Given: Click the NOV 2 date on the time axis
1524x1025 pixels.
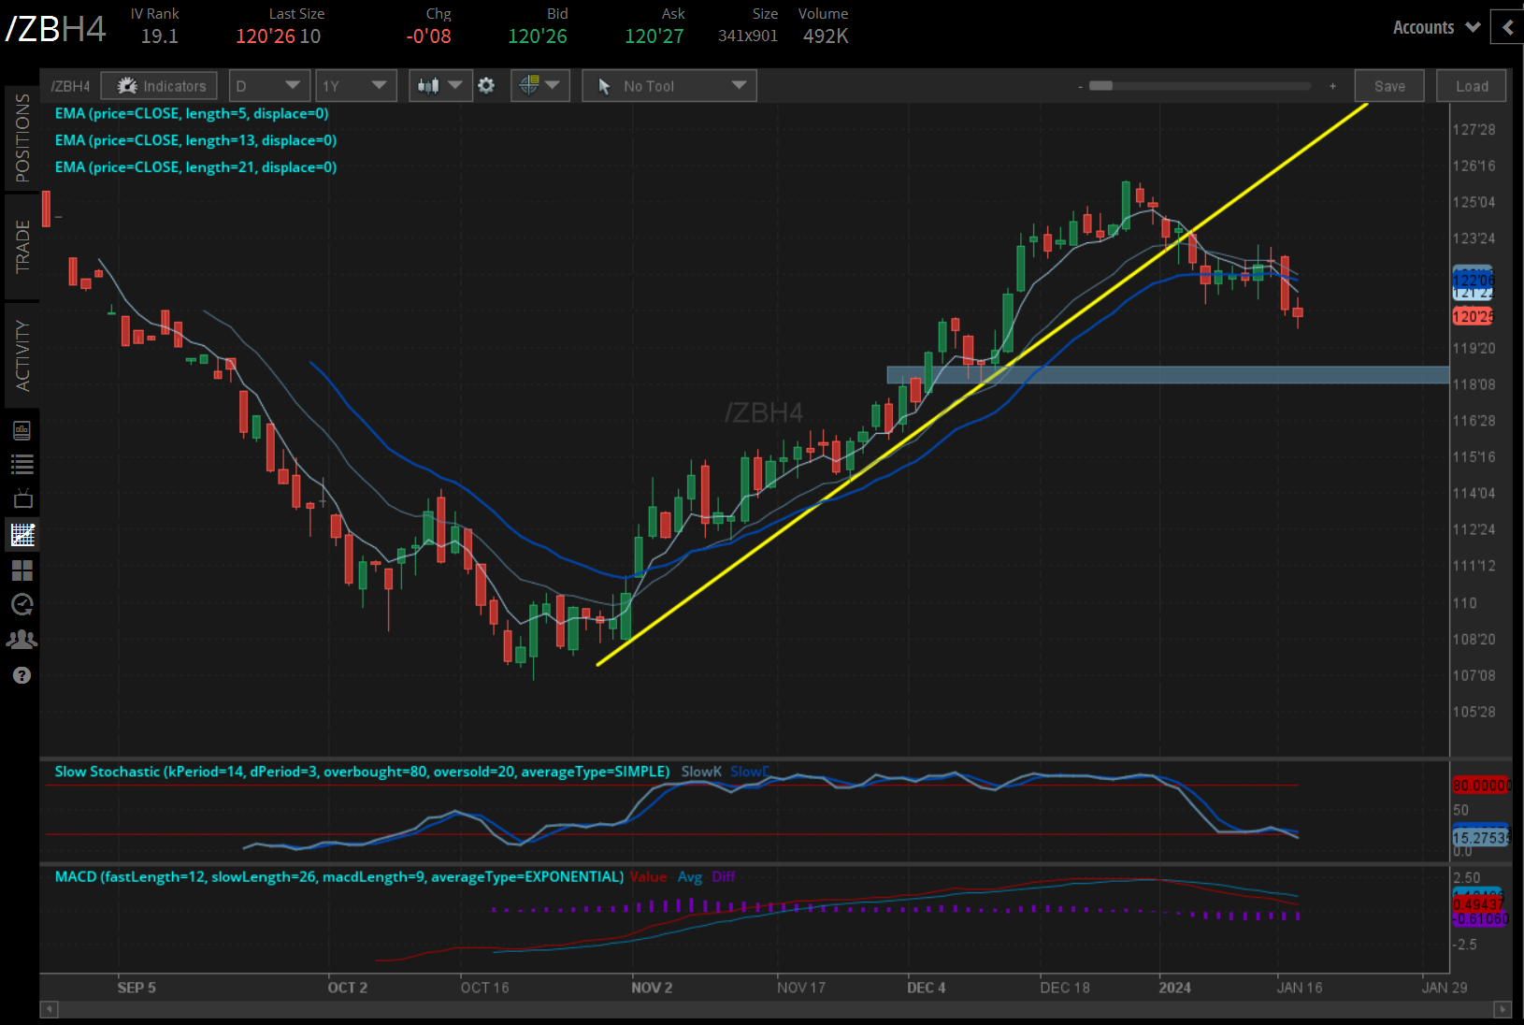Looking at the screenshot, I should 652,988.
